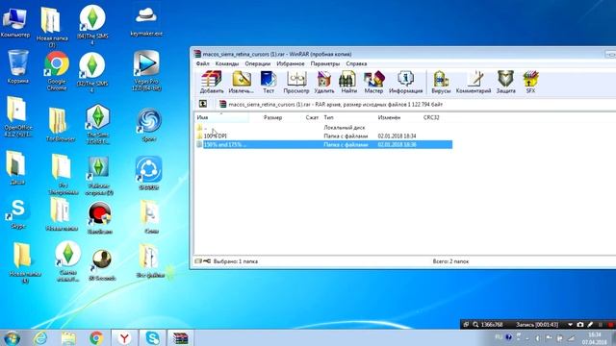This screenshot has width=616, height=346.
Task: Select the (64)The SIMS 4 desktop shortcut
Action: [x=92, y=24]
